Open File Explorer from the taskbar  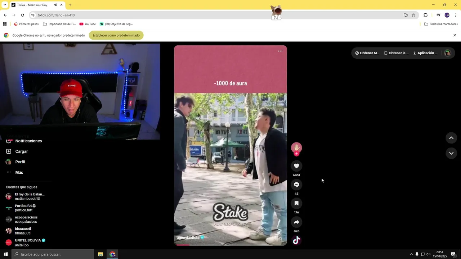(100, 254)
